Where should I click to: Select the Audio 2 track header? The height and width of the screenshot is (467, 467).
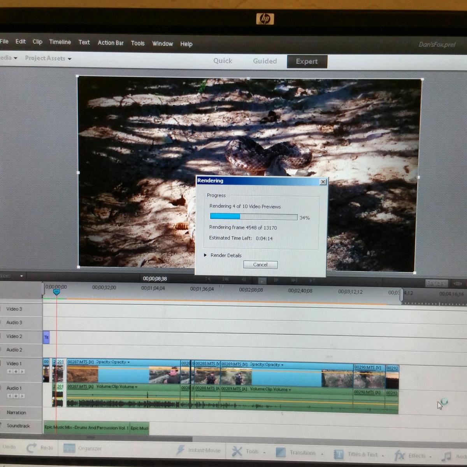click(21, 350)
